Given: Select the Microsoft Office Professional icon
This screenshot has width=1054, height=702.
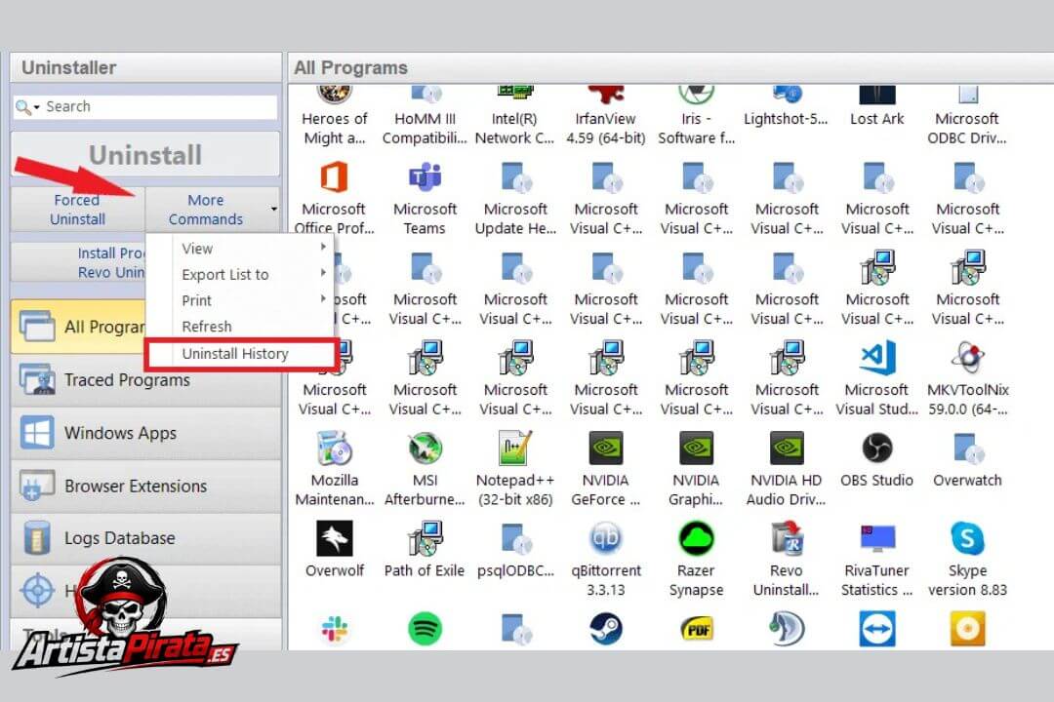Looking at the screenshot, I should (334, 178).
